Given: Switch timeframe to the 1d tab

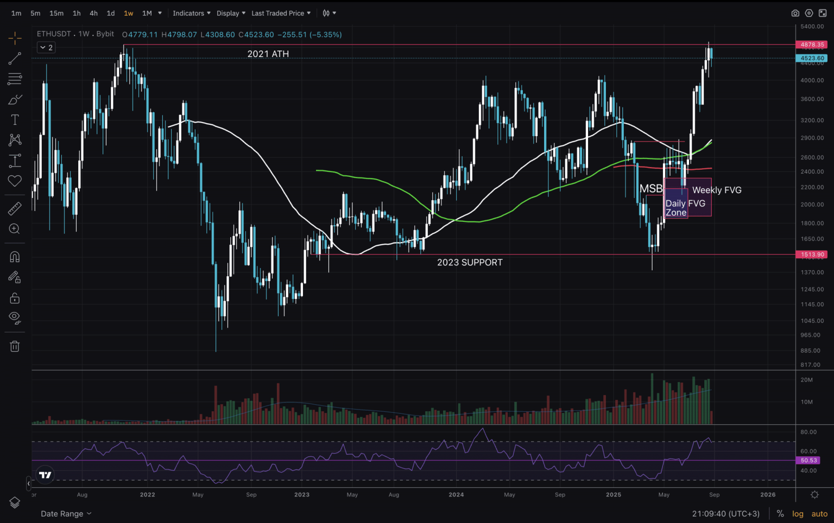Looking at the screenshot, I should point(111,13).
